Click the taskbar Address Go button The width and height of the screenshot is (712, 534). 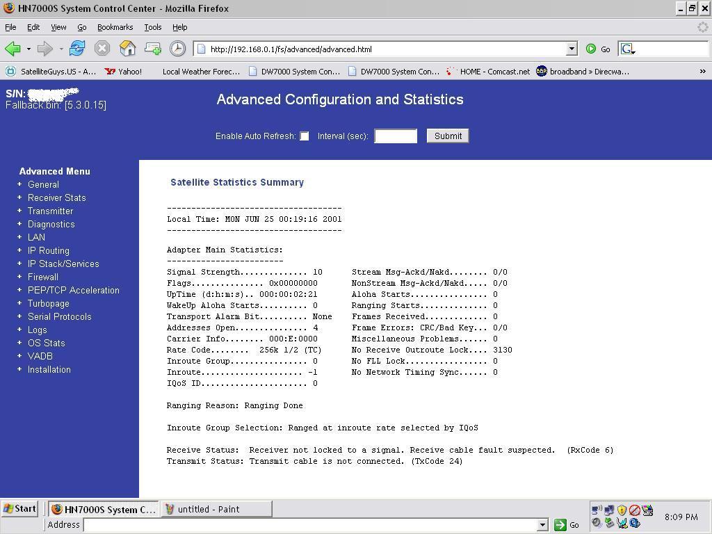pyautogui.click(x=567, y=525)
